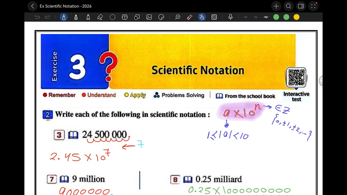Tap the 'Remember' legend label

tap(62, 95)
